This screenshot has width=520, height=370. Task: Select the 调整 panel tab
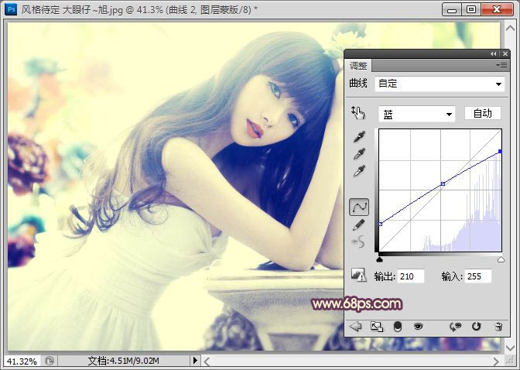point(359,67)
